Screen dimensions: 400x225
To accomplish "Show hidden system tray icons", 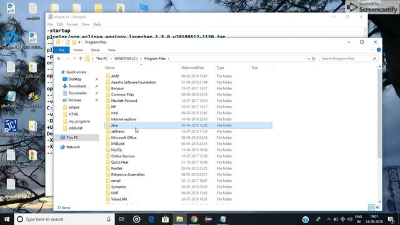I will (329, 219).
